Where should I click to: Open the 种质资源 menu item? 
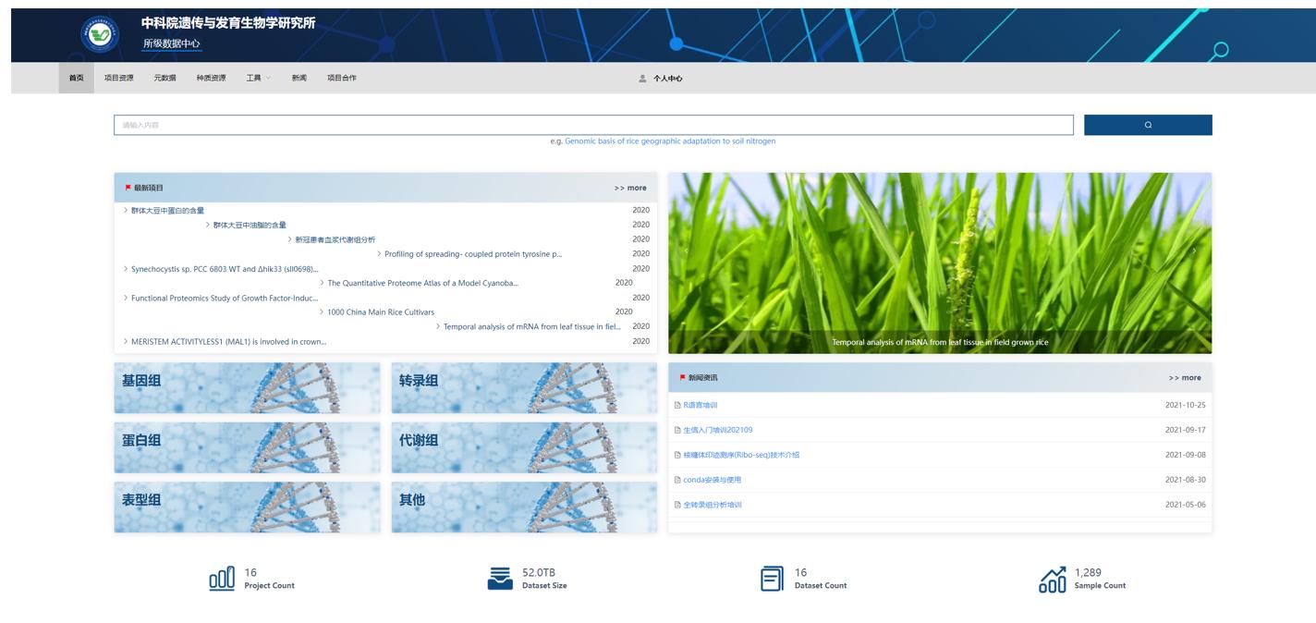tap(211, 79)
